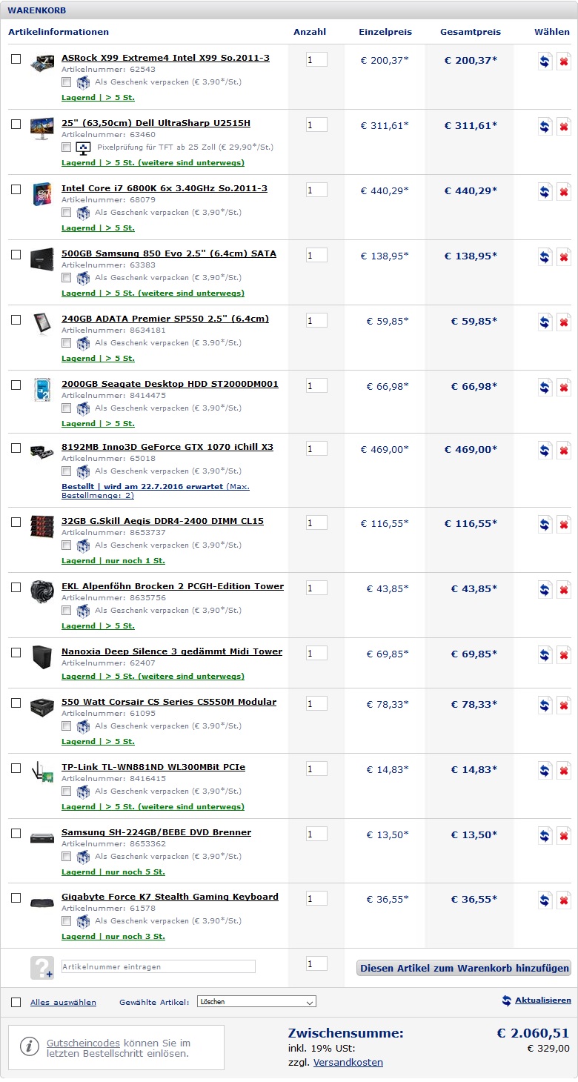578x1082 pixels.
Task: Open the Versandkosten link
Action: (x=348, y=1062)
